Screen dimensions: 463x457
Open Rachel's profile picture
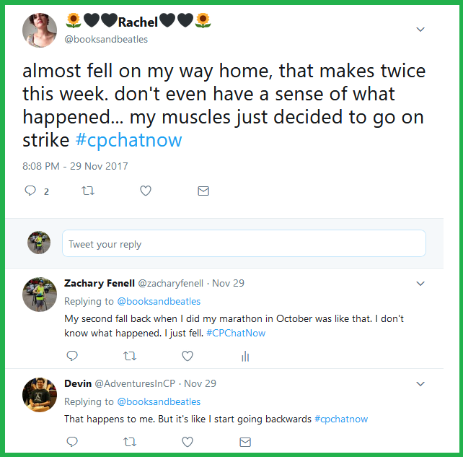tap(40, 30)
